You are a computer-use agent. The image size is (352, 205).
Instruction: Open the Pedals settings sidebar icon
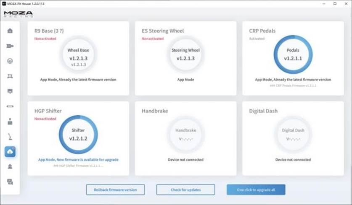[10, 76]
